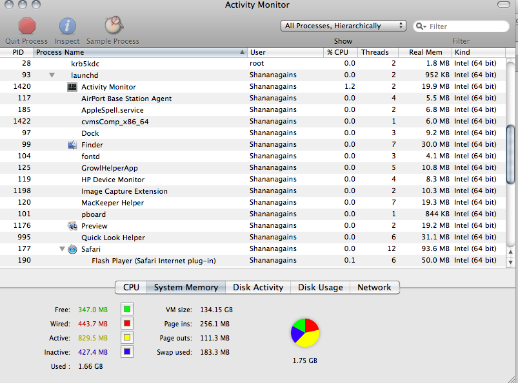This screenshot has width=518, height=383.
Task: Switch to the Disk Usage tab
Action: [320, 288]
